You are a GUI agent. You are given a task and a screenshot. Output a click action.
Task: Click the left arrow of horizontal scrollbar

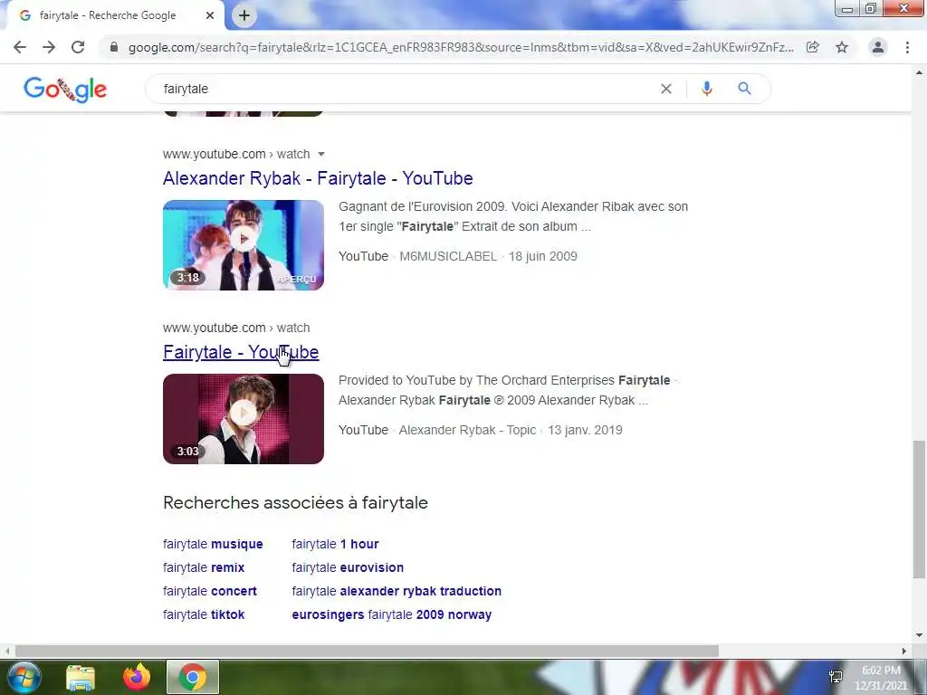pyautogui.click(x=7, y=652)
